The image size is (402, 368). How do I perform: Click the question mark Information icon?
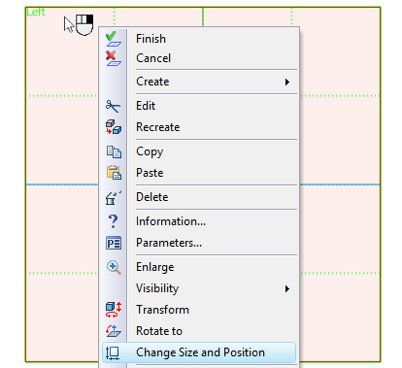point(113,221)
